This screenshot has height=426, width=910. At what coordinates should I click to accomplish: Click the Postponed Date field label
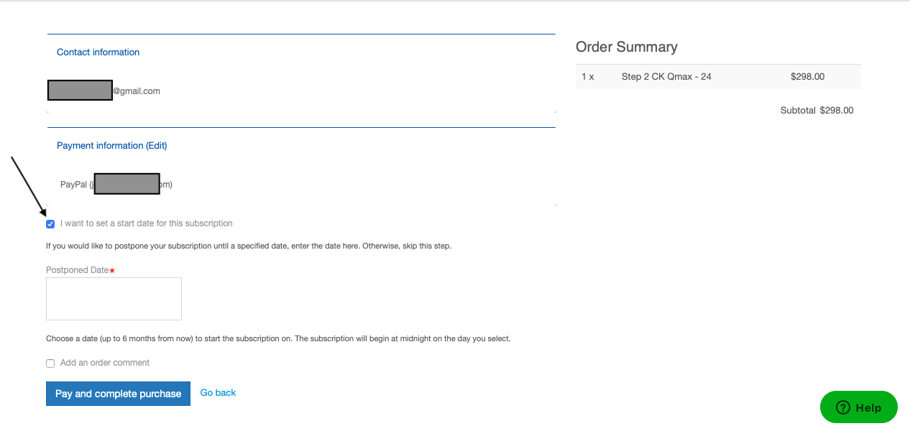tap(80, 270)
